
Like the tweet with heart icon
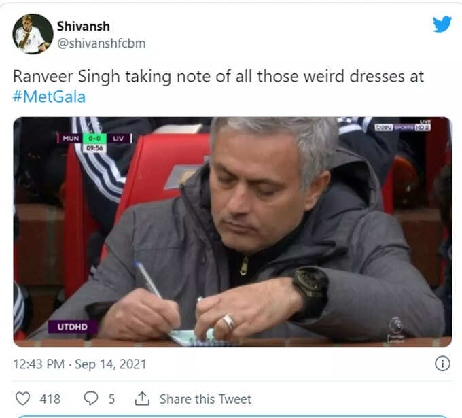click(22, 398)
